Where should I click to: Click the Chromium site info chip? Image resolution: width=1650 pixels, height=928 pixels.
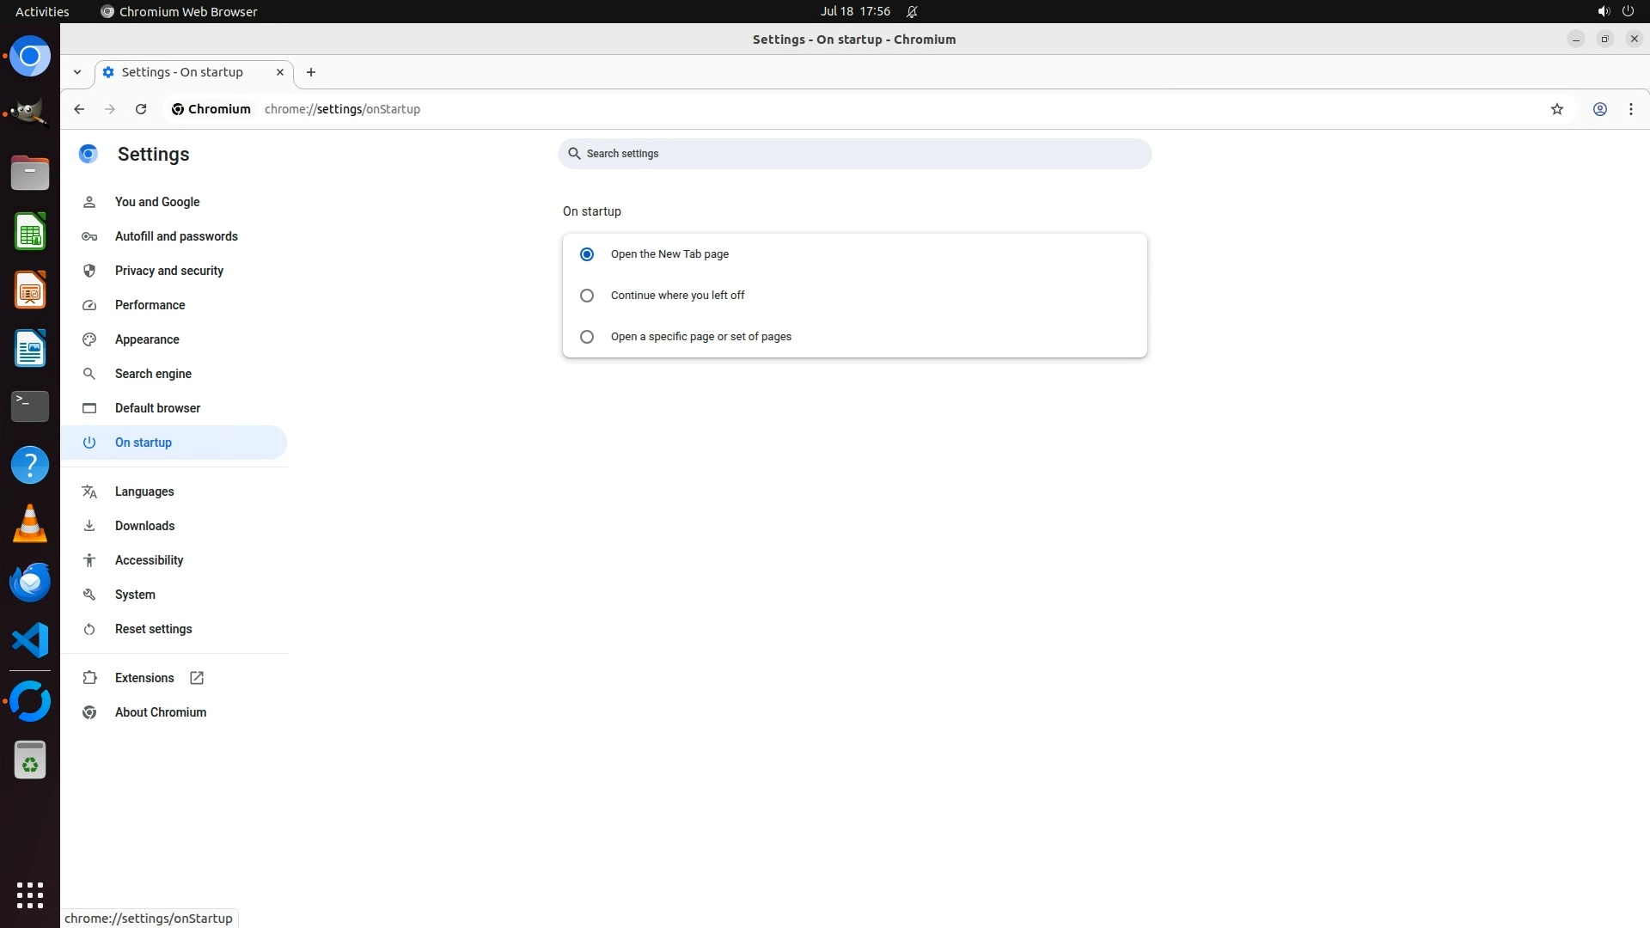click(x=211, y=109)
